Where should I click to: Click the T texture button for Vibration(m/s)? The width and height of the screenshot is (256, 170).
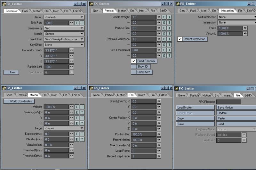pos(82,140)
